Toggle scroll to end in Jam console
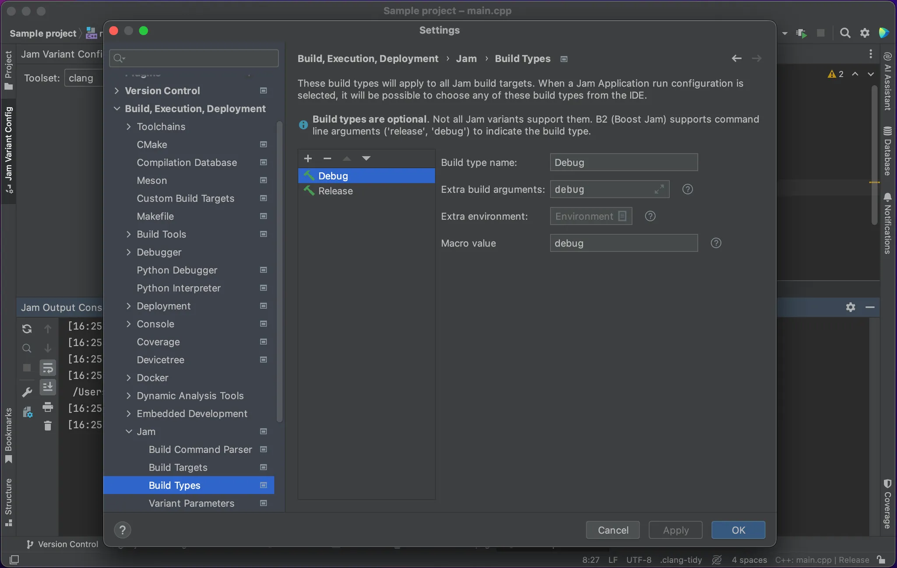The width and height of the screenshot is (897, 568). [48, 387]
